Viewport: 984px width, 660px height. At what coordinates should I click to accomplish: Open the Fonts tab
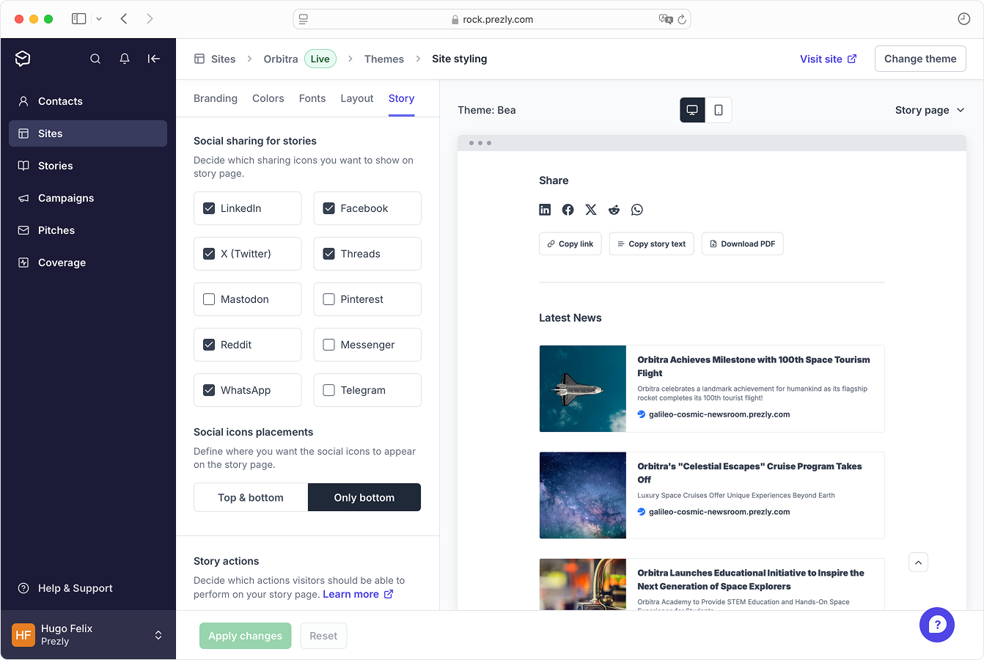312,98
